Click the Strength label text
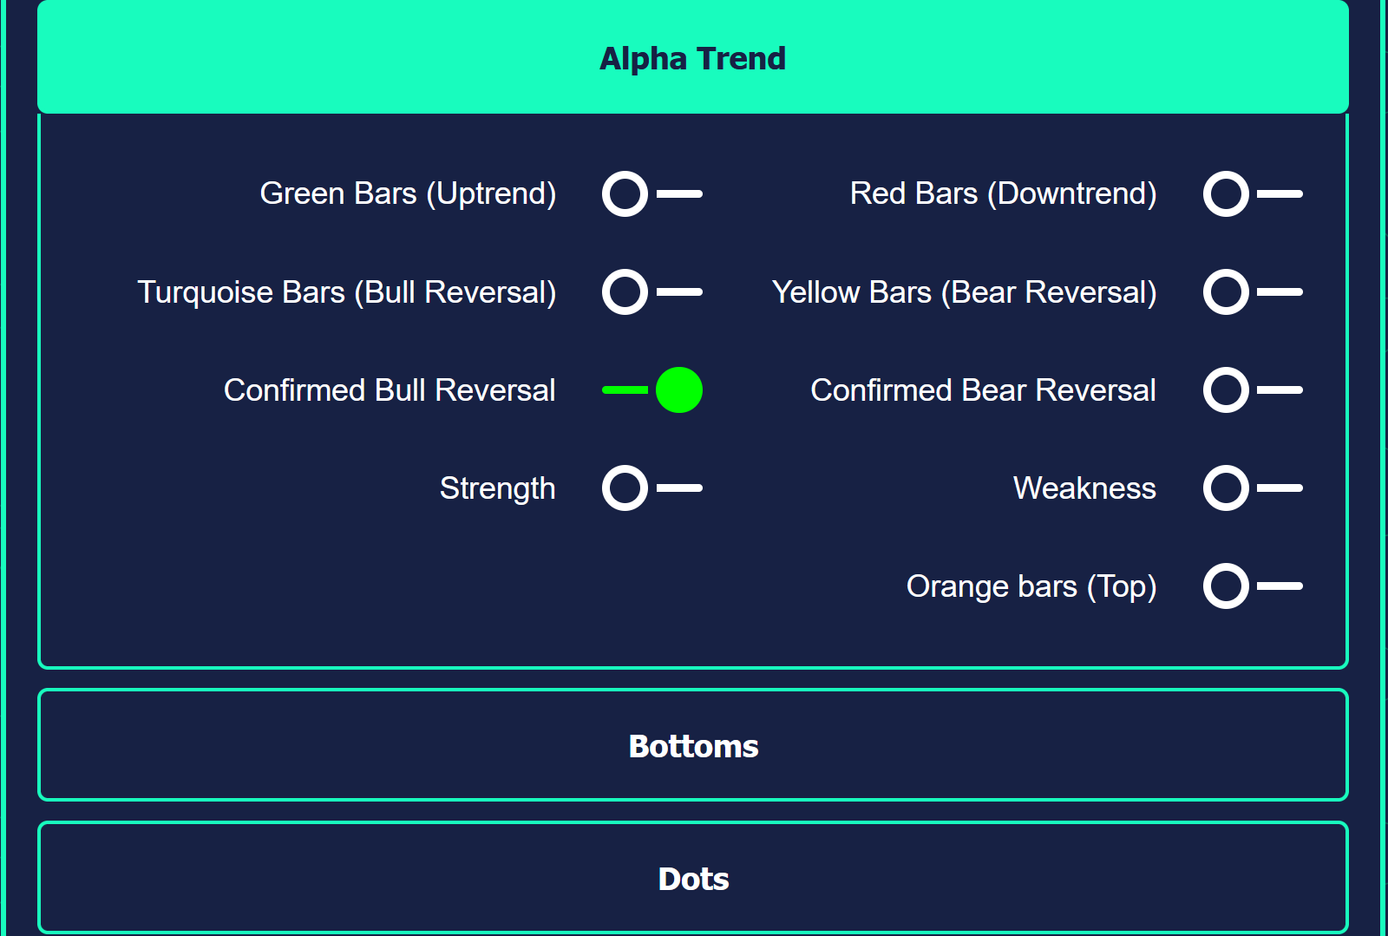The image size is (1388, 936). point(497,488)
